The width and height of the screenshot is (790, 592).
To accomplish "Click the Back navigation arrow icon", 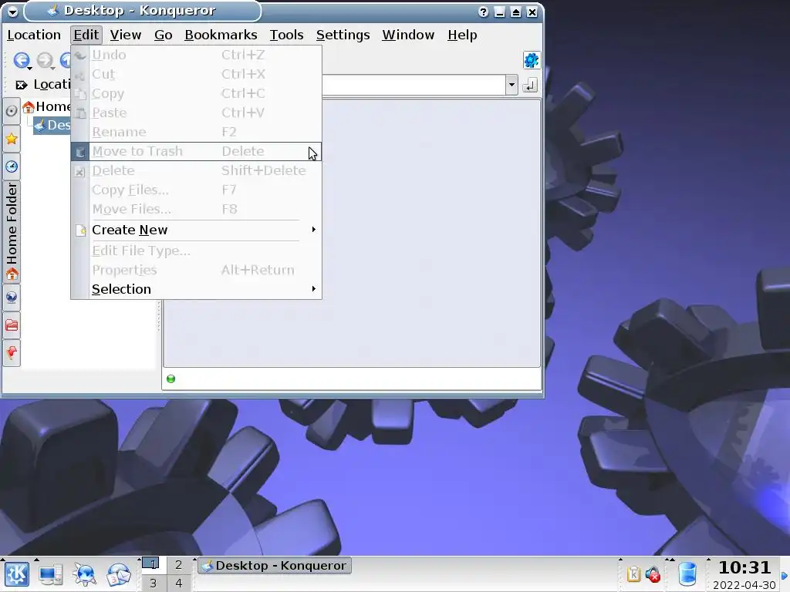I will 21,60.
